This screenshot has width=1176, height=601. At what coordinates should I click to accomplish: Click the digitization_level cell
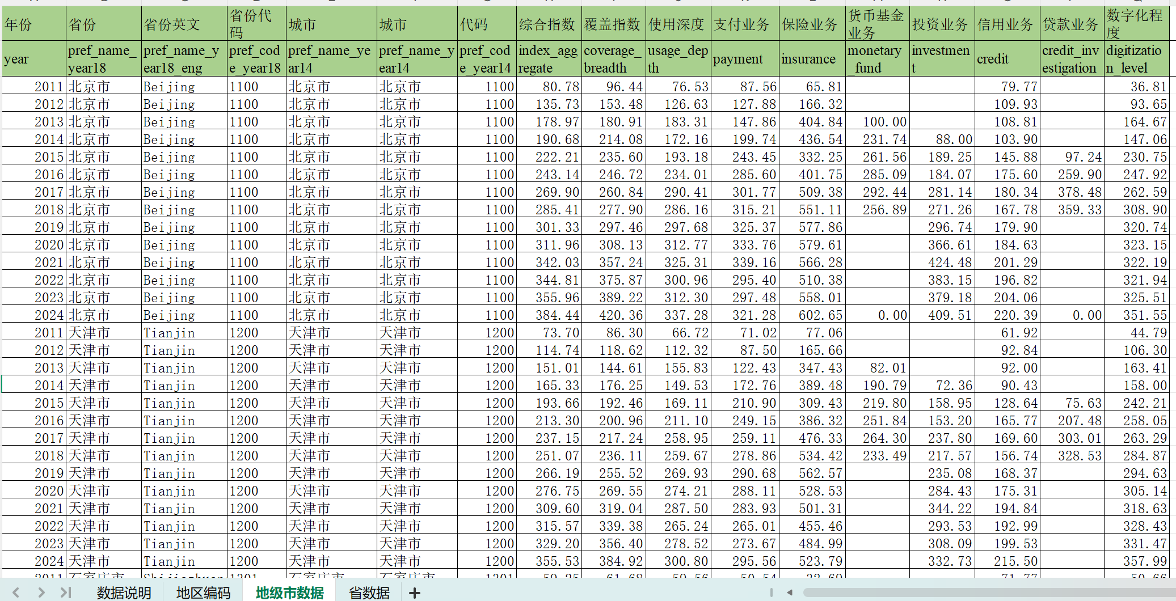coord(1137,59)
